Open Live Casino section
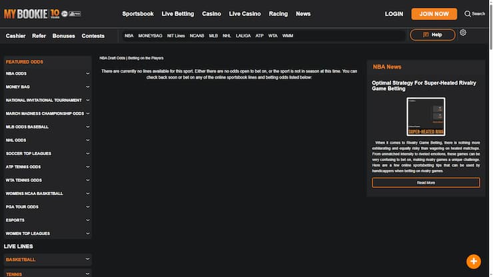493x277 pixels. pyautogui.click(x=245, y=14)
